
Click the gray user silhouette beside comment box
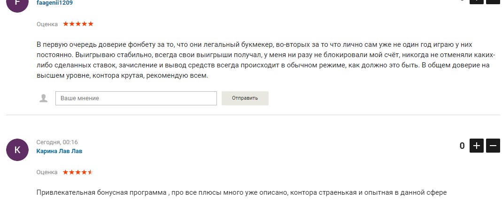pos(44,98)
